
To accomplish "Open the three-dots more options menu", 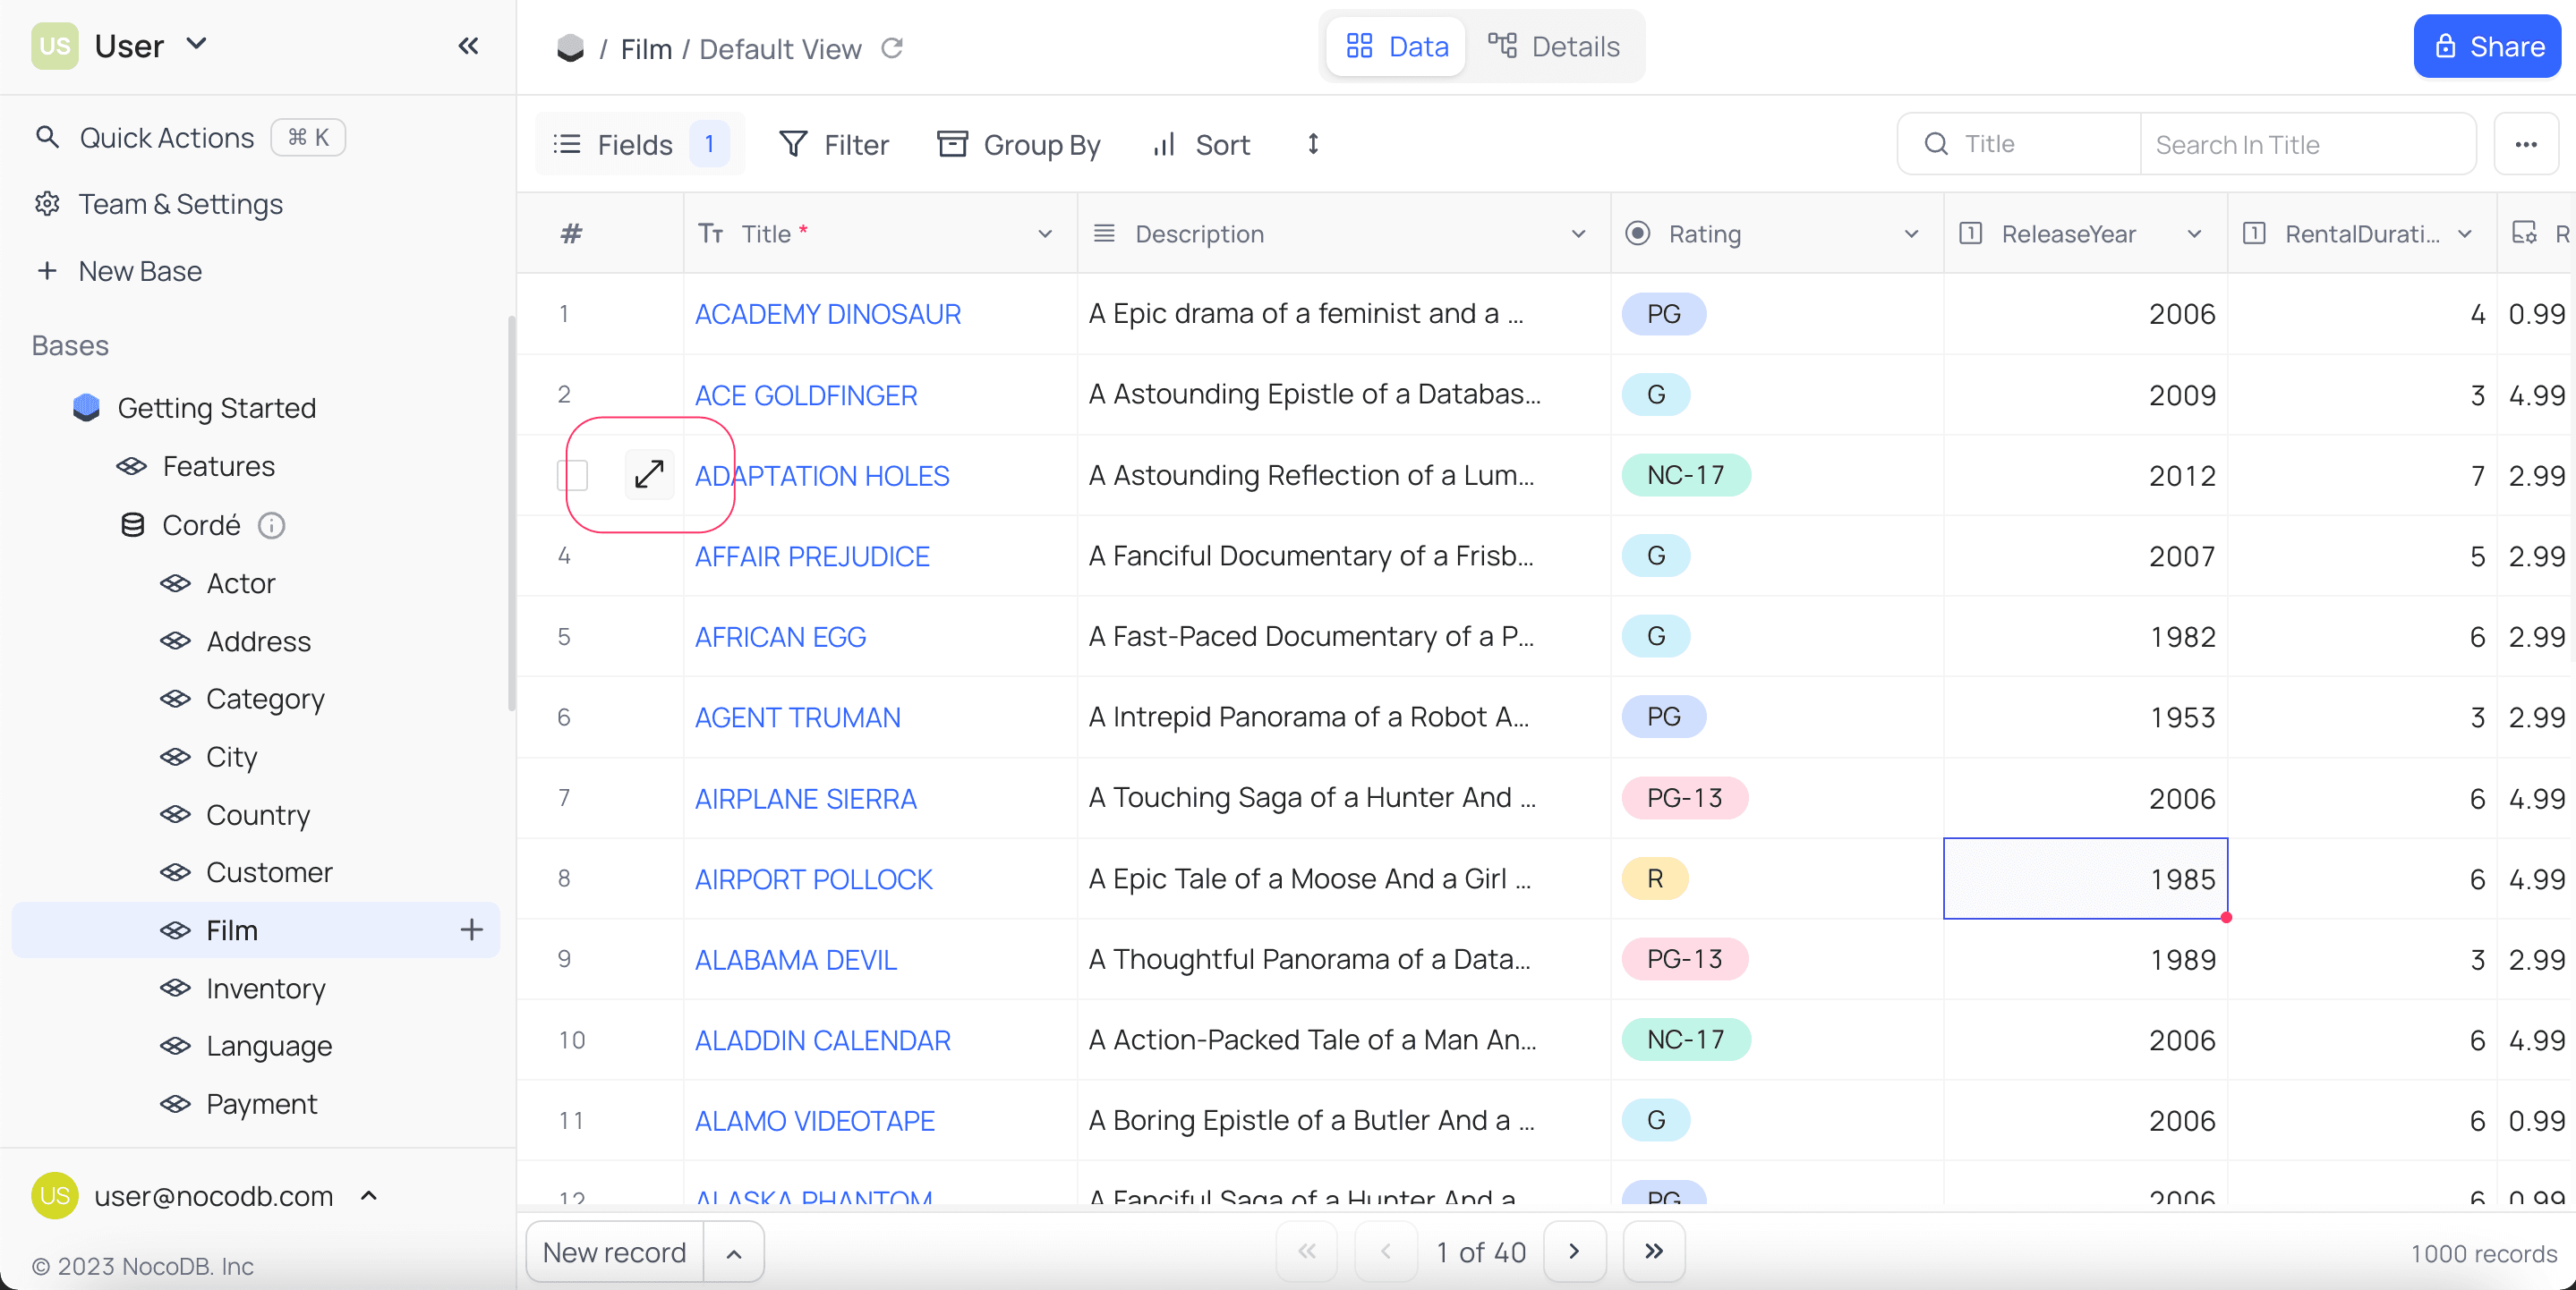I will coord(2525,145).
